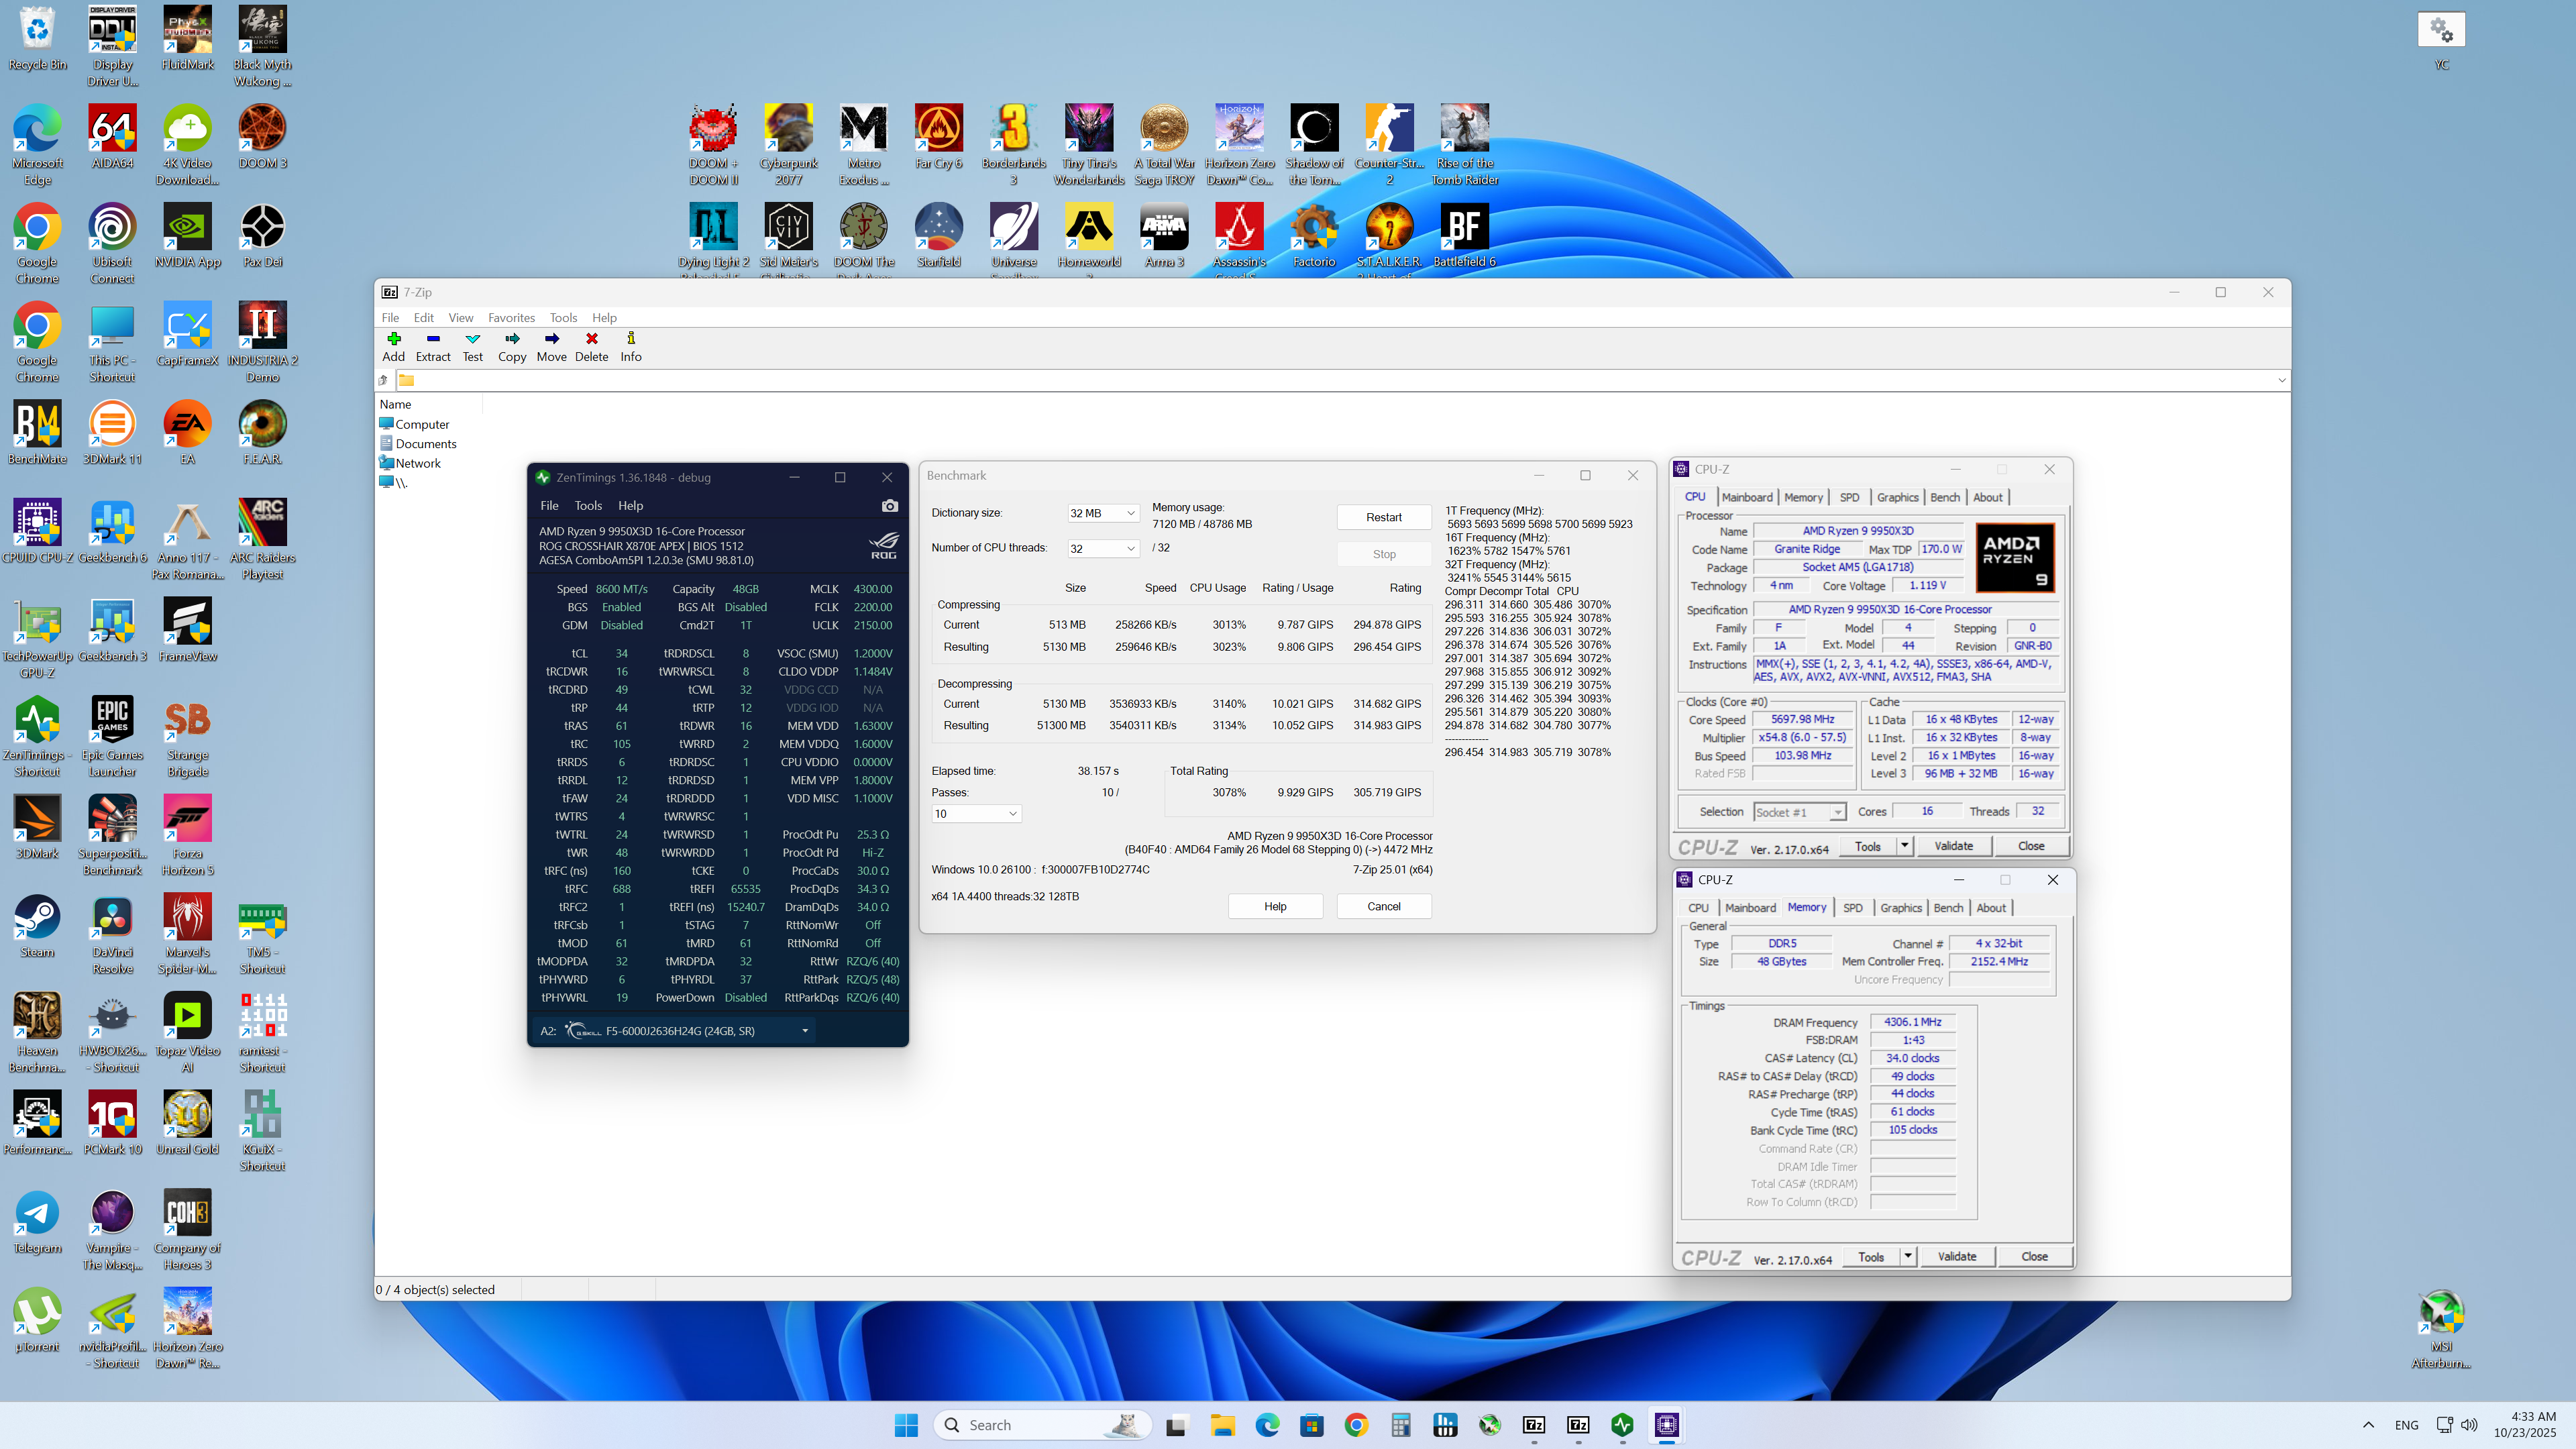Click the 7-Zip Add toolbar icon
Image resolution: width=2576 pixels, height=1449 pixels.
click(x=393, y=340)
